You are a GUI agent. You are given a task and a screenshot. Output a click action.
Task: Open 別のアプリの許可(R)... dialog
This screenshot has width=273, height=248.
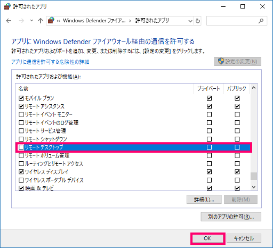point(231,217)
